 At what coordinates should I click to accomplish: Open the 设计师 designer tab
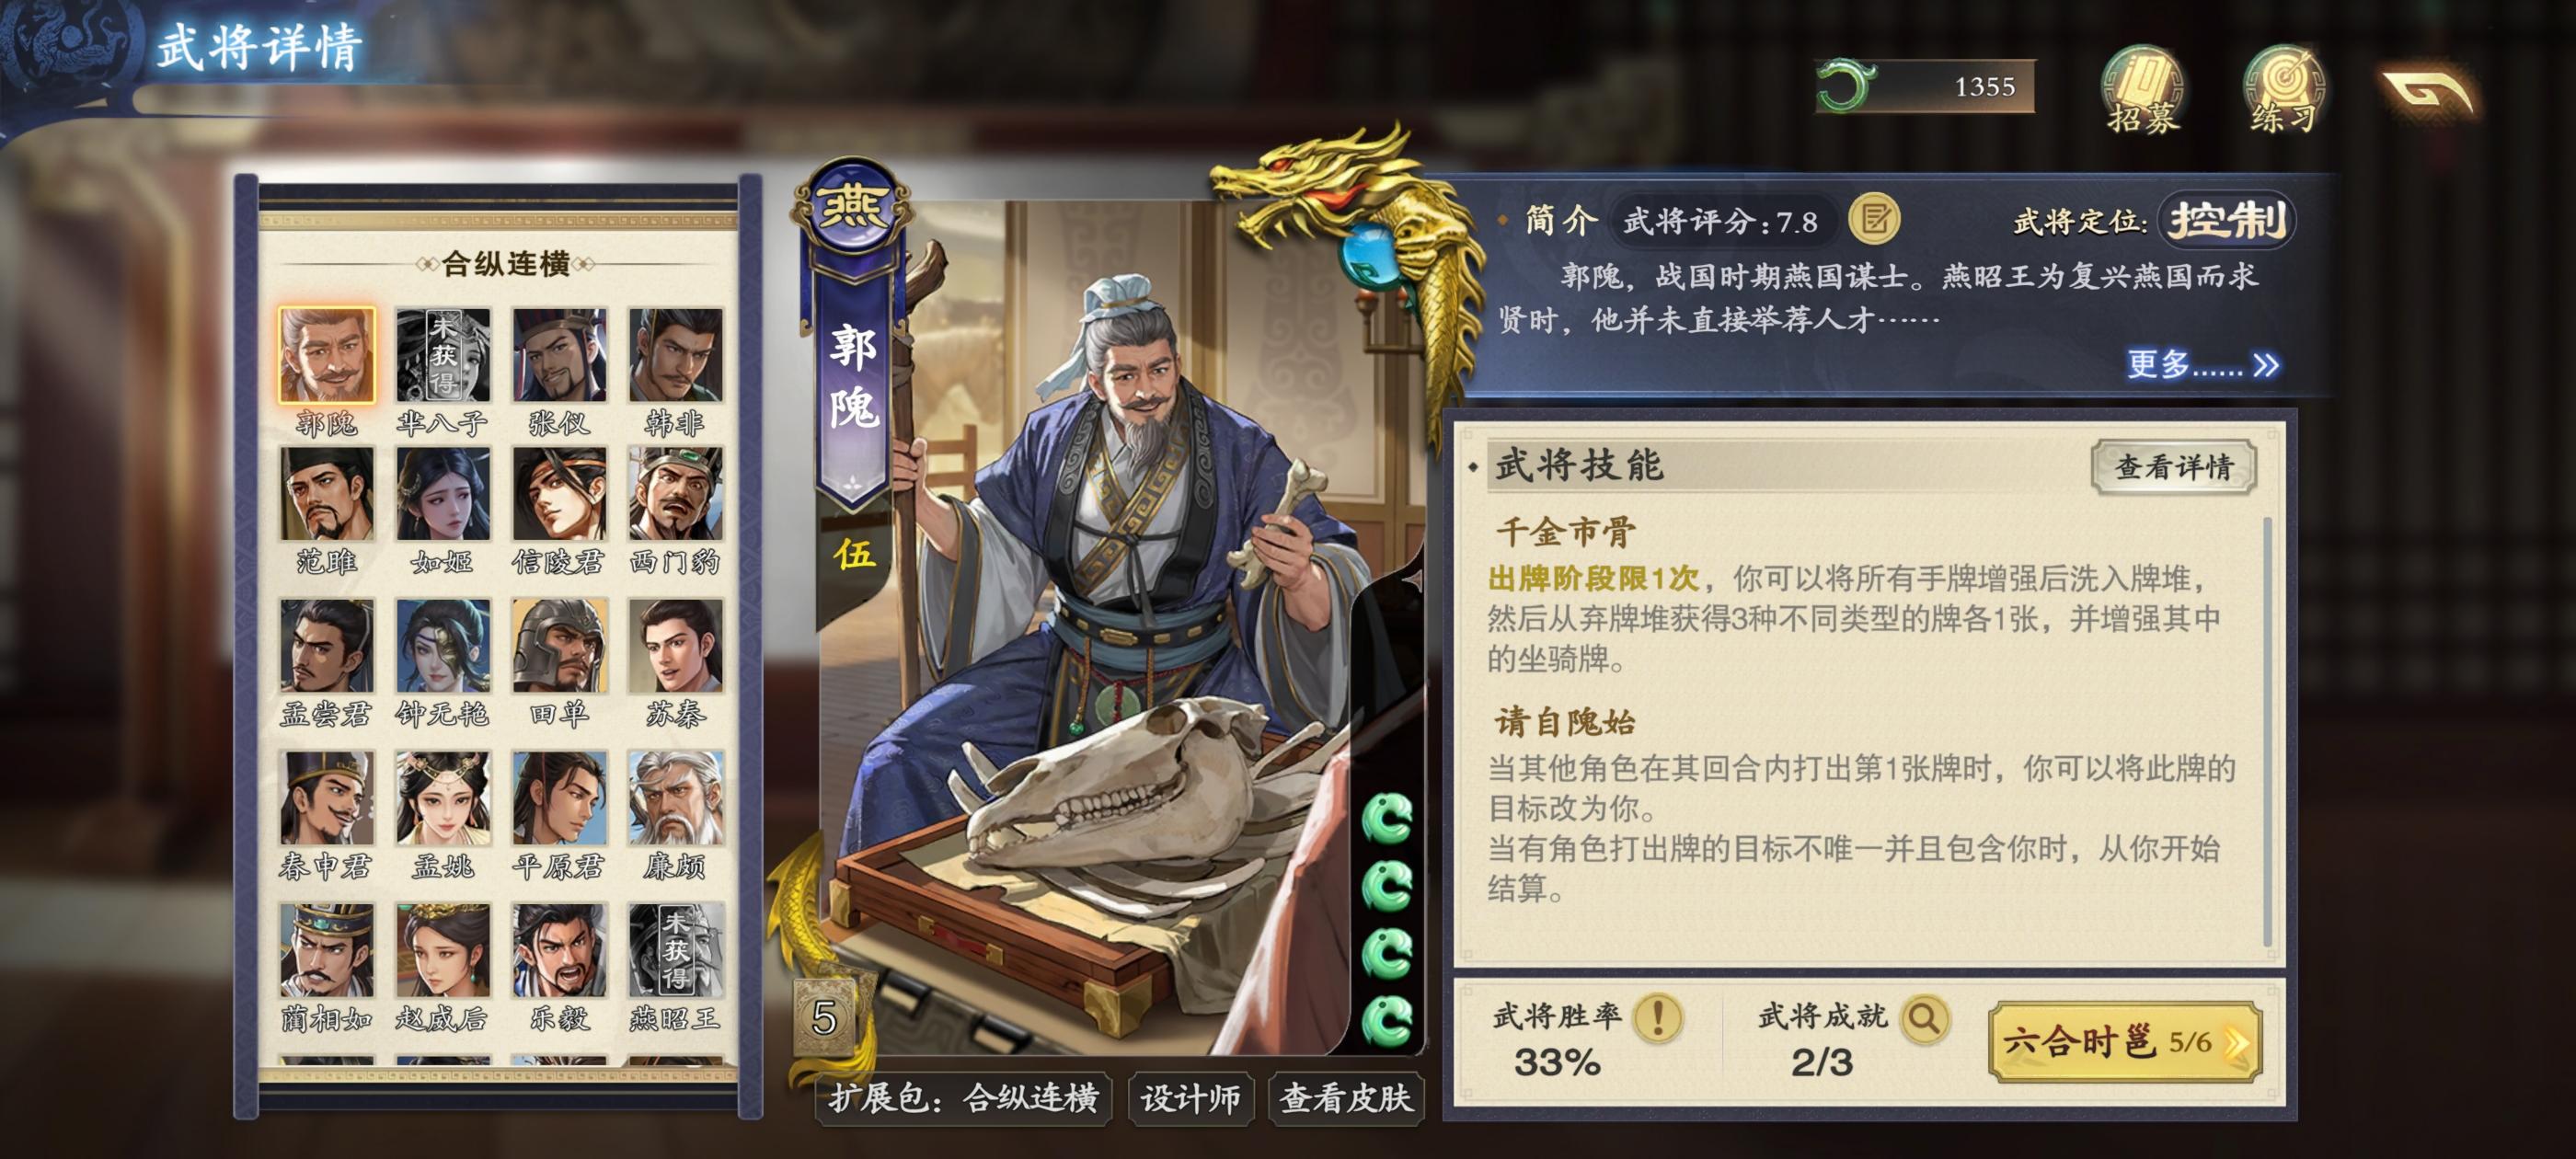(1190, 1098)
